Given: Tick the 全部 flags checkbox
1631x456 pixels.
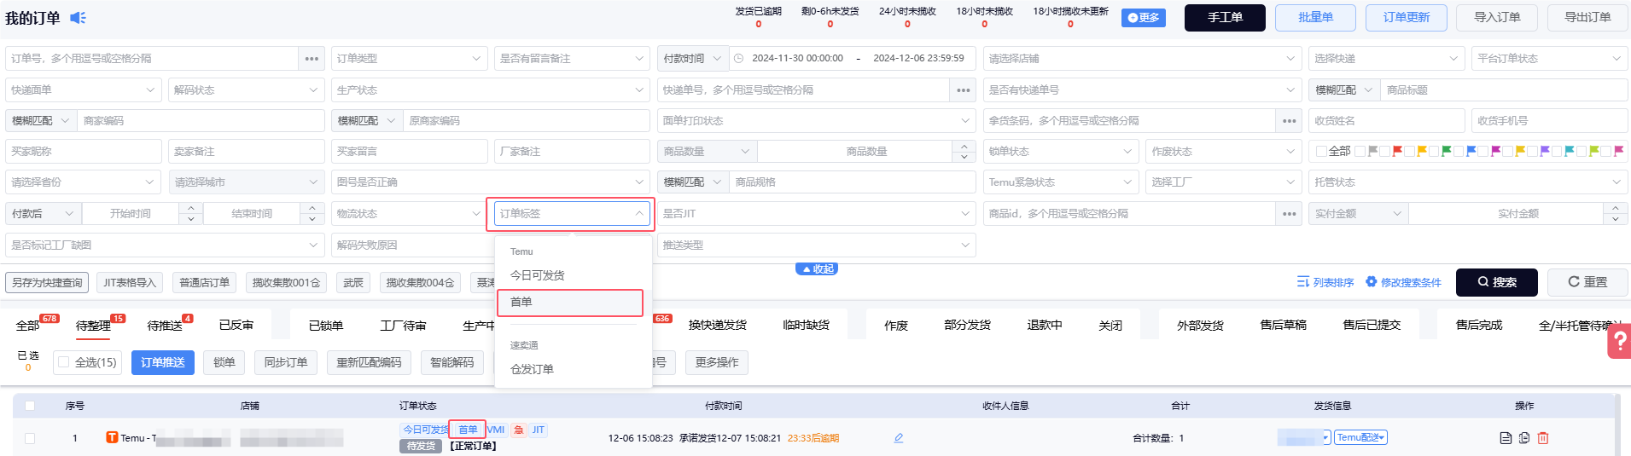Looking at the screenshot, I should [x=1321, y=151].
